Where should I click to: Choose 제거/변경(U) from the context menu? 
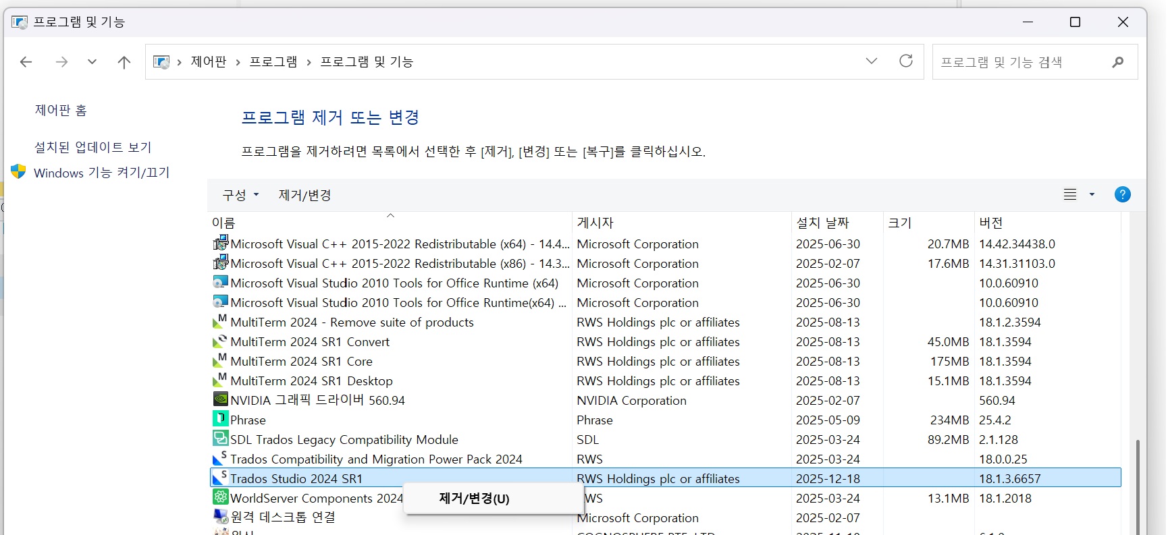coord(474,499)
